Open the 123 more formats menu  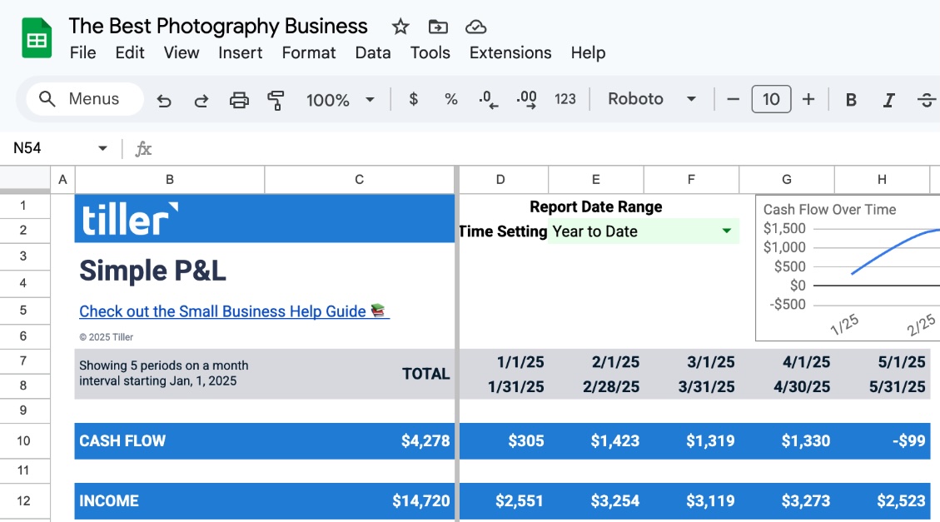564,99
